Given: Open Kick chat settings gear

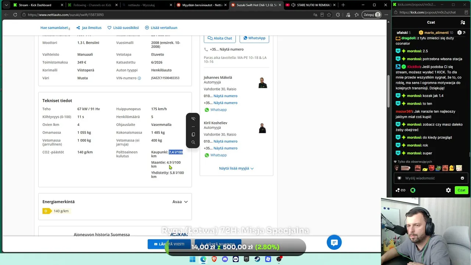Looking at the screenshot, I should (448, 190).
